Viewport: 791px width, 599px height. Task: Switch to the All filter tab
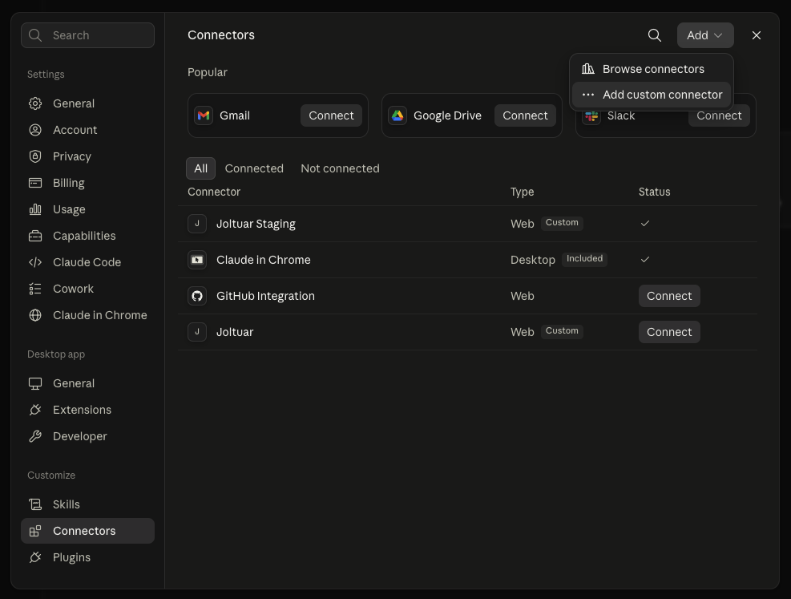[201, 168]
